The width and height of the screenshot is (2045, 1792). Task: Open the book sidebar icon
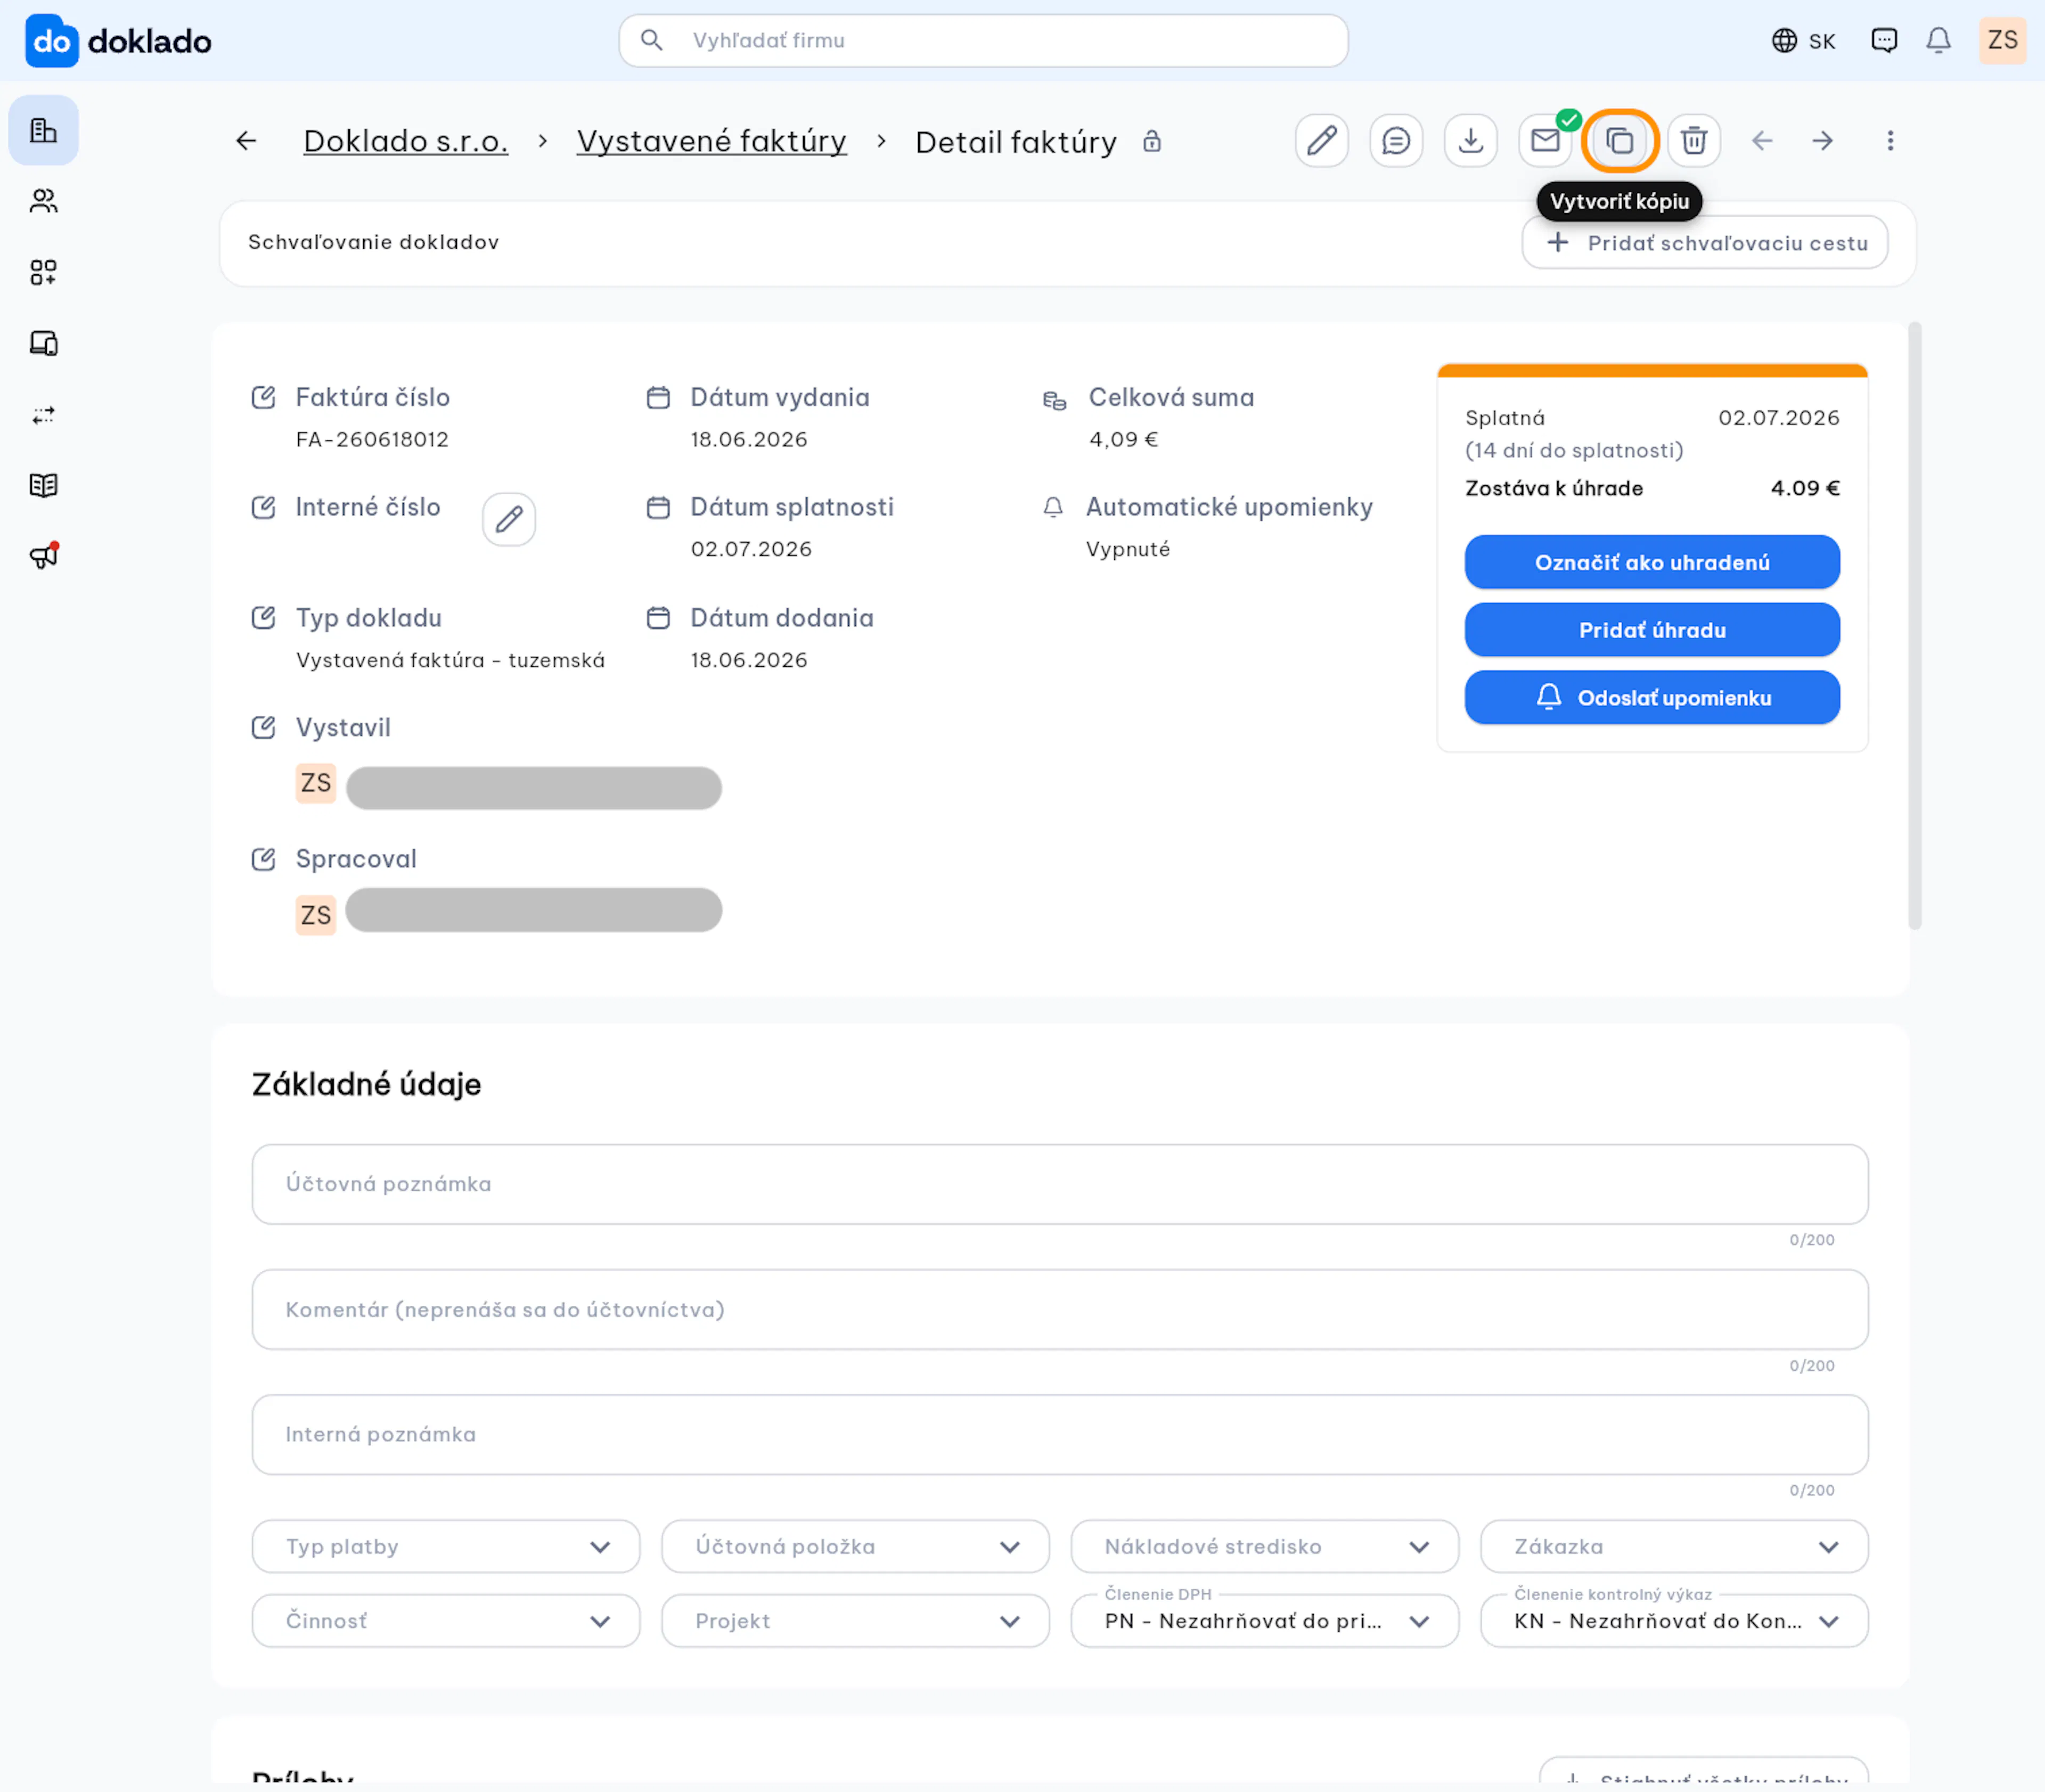coord(43,485)
